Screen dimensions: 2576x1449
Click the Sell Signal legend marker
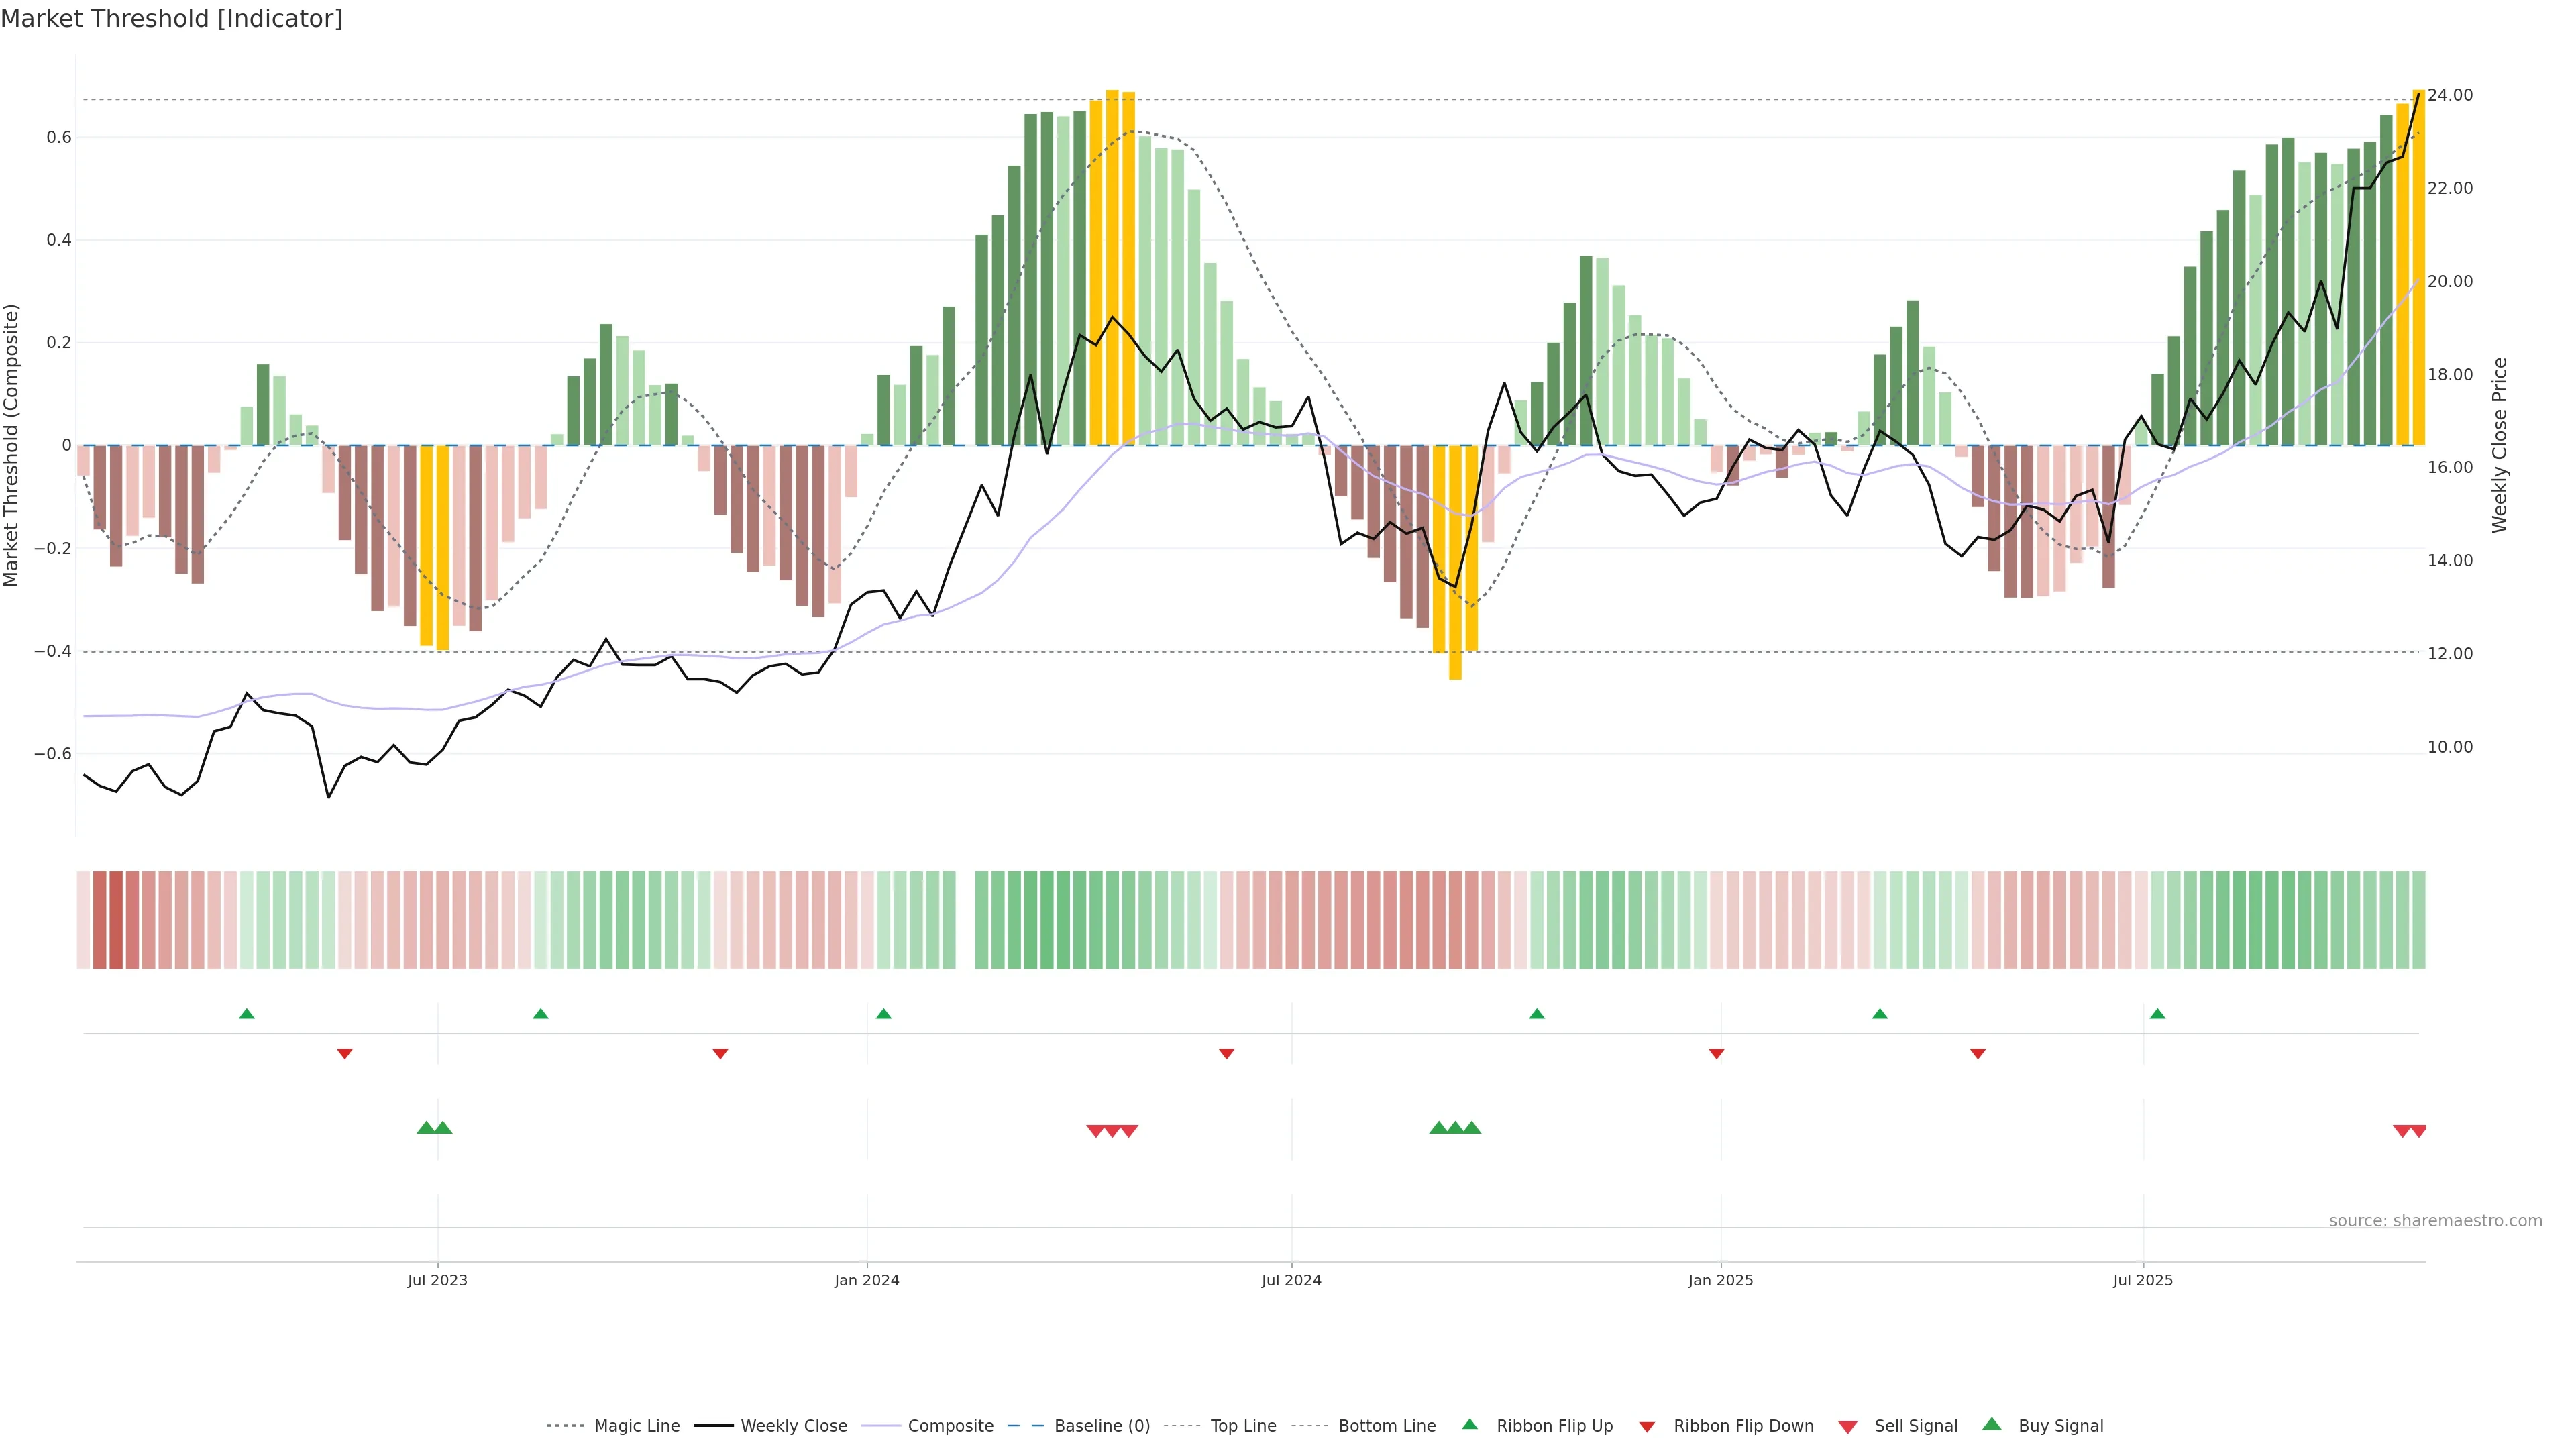[1848, 1426]
